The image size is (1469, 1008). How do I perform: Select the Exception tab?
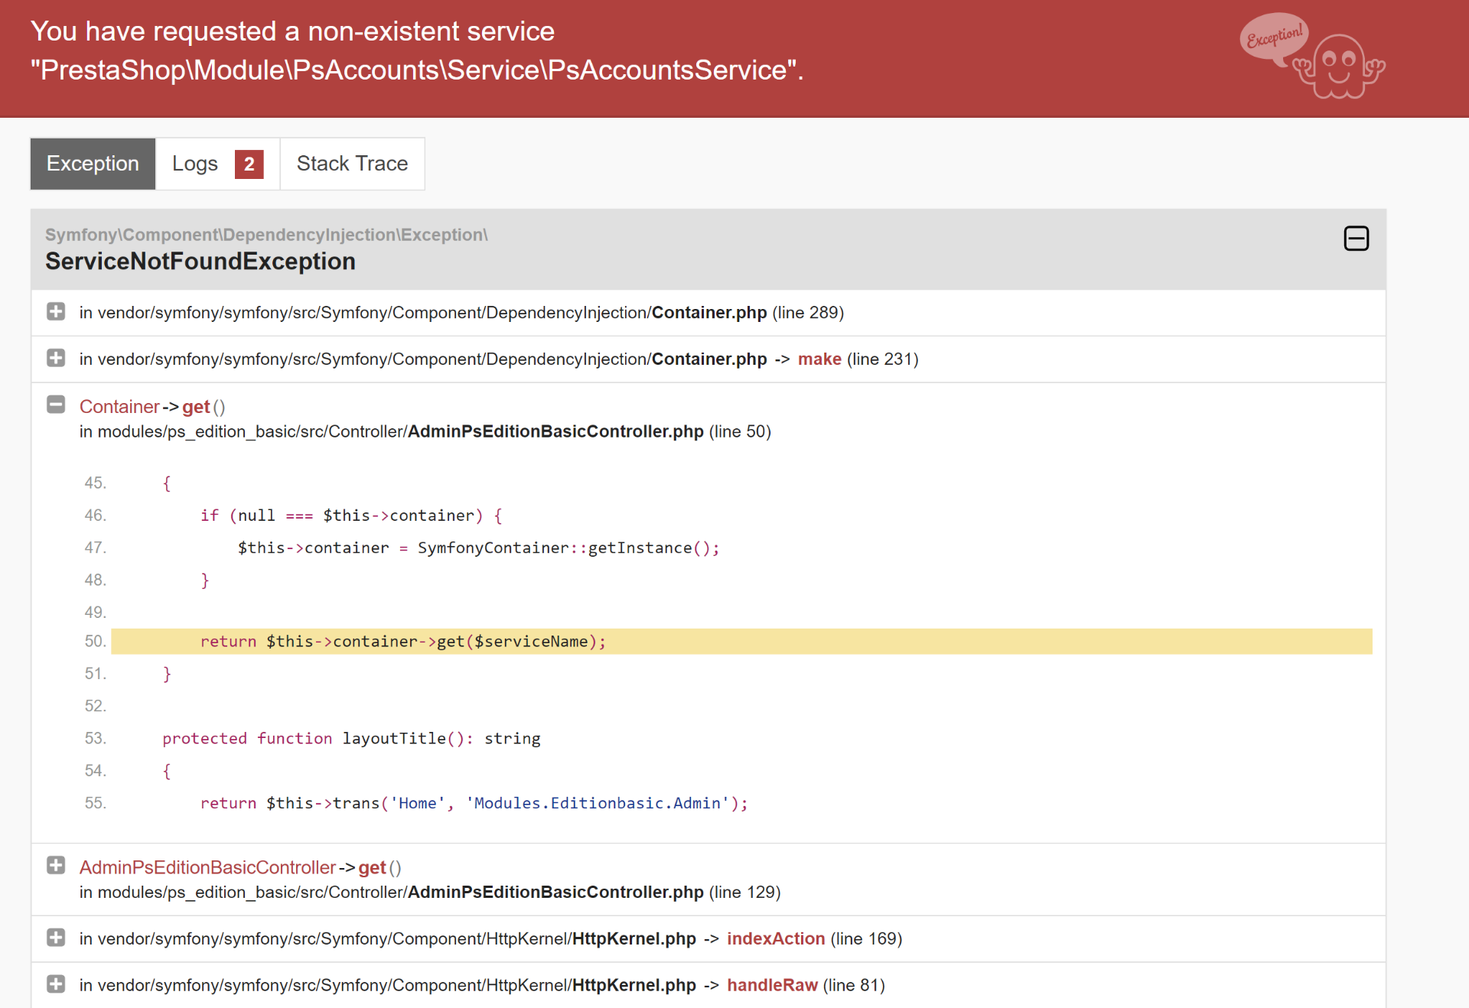[93, 164]
